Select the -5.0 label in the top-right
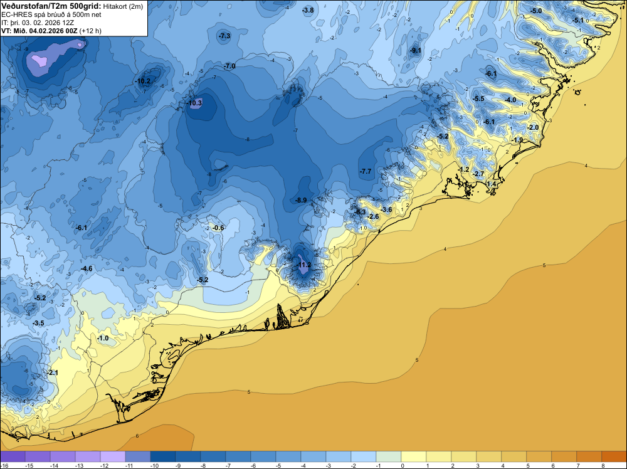This screenshot has width=627, height=469. click(536, 11)
